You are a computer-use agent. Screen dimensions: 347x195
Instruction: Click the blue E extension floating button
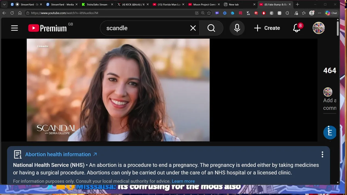tap(330, 132)
